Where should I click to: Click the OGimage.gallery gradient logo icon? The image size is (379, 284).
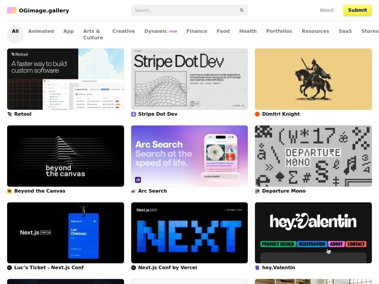point(11,10)
